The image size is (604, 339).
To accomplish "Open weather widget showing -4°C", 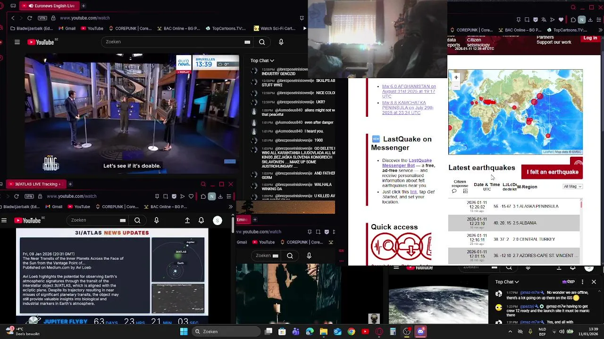I will (x=22, y=331).
